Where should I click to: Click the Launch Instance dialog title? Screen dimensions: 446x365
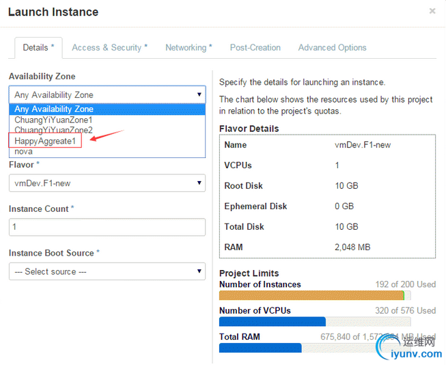coord(53,12)
